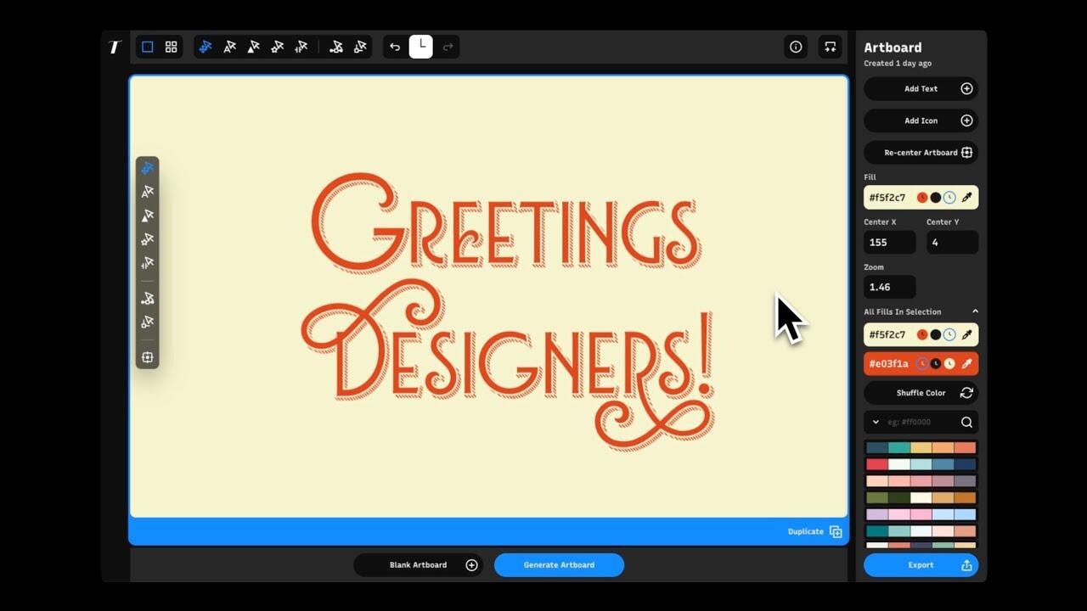Activate the eyedropper in Fill row
Viewport: 1087px width, 611px height.
(x=966, y=198)
